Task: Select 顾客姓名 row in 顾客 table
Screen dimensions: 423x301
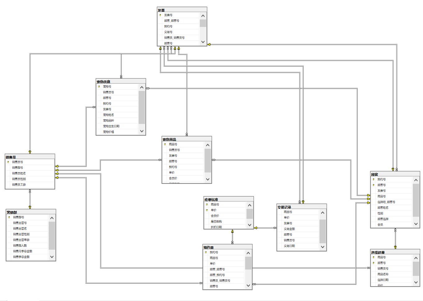Action: click(x=392, y=208)
